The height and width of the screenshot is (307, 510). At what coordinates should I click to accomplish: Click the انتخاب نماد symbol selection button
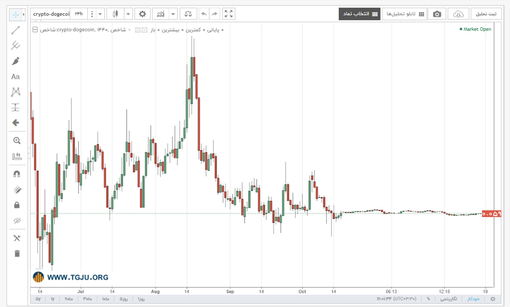[x=359, y=14]
